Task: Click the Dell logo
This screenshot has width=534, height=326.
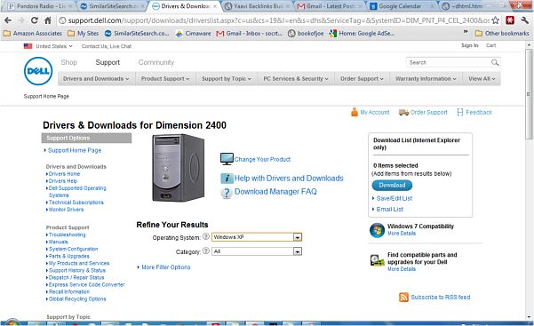Action: 38,71
